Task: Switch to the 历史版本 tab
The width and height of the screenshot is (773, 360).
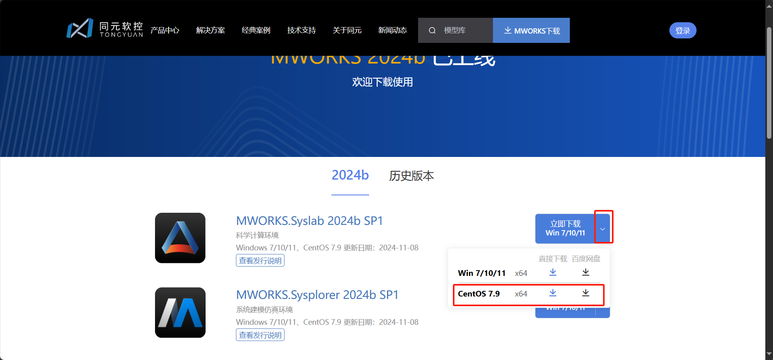Action: pos(412,176)
